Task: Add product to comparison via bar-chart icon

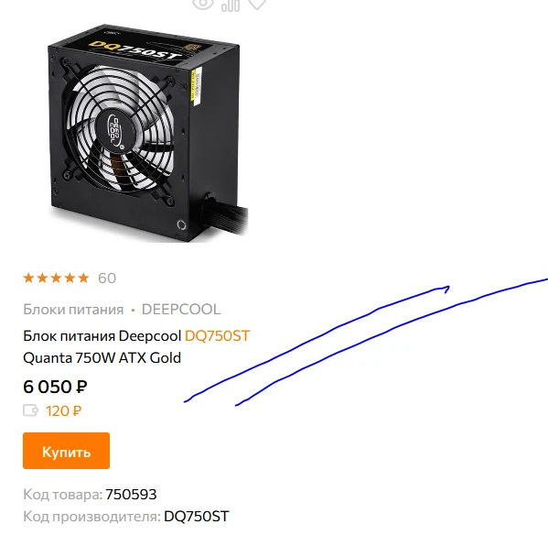Action: click(x=231, y=5)
